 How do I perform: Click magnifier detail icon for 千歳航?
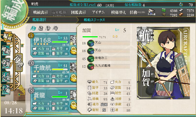[74, 78]
